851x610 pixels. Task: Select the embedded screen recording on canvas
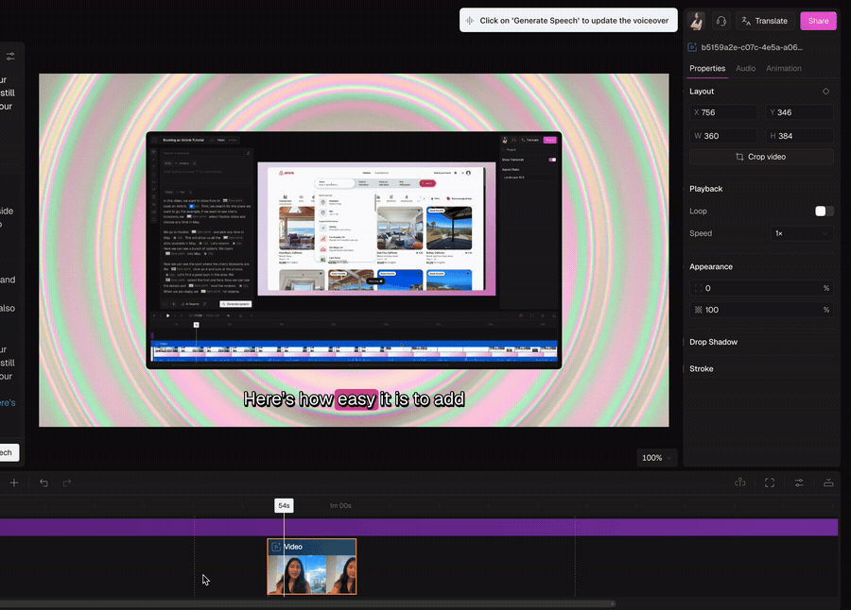pyautogui.click(x=354, y=250)
